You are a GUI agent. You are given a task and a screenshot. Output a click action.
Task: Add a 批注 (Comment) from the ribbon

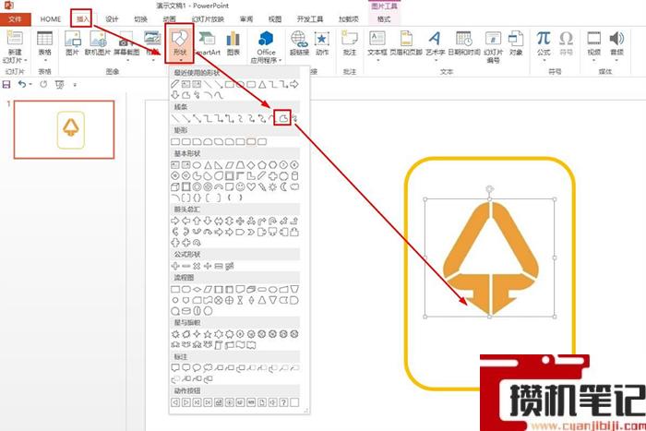350,43
